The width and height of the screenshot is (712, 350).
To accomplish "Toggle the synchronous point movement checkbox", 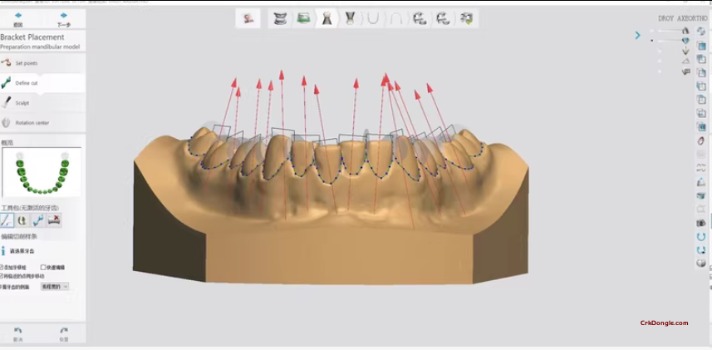I will [x=2, y=276].
